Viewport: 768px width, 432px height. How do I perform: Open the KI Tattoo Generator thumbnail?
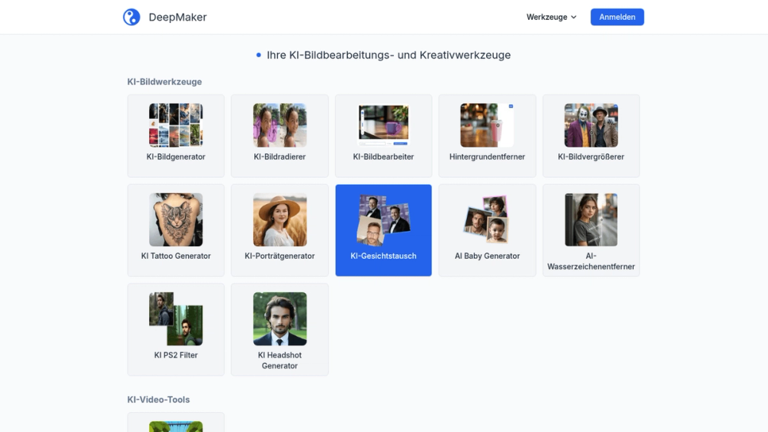[176, 219]
